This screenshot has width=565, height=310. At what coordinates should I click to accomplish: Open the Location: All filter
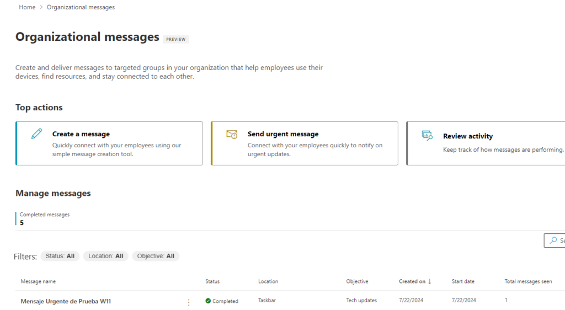106,256
